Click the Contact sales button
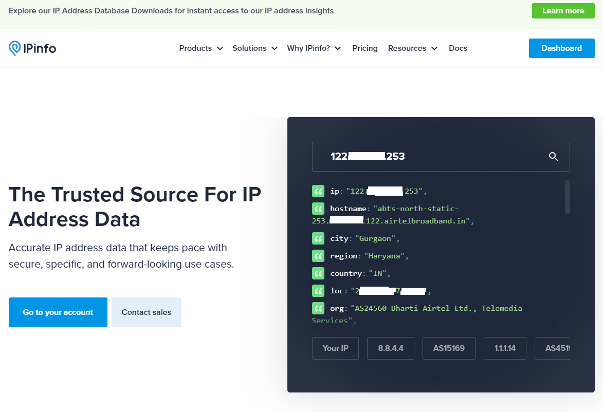 [x=147, y=312]
